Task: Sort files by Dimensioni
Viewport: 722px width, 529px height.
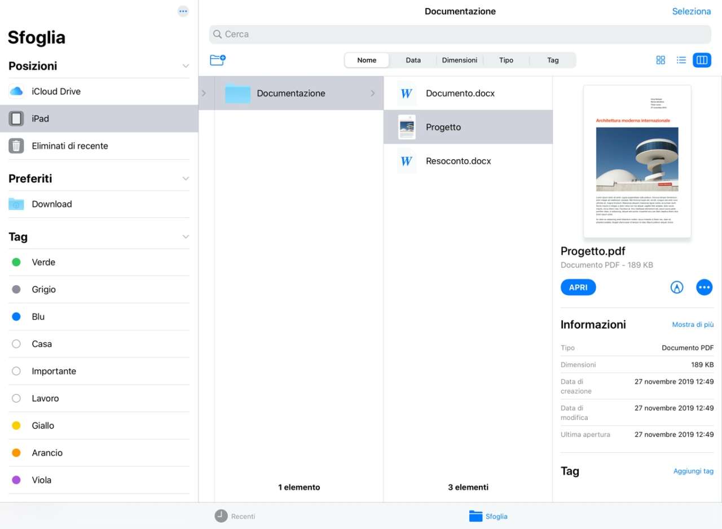Action: 460,60
